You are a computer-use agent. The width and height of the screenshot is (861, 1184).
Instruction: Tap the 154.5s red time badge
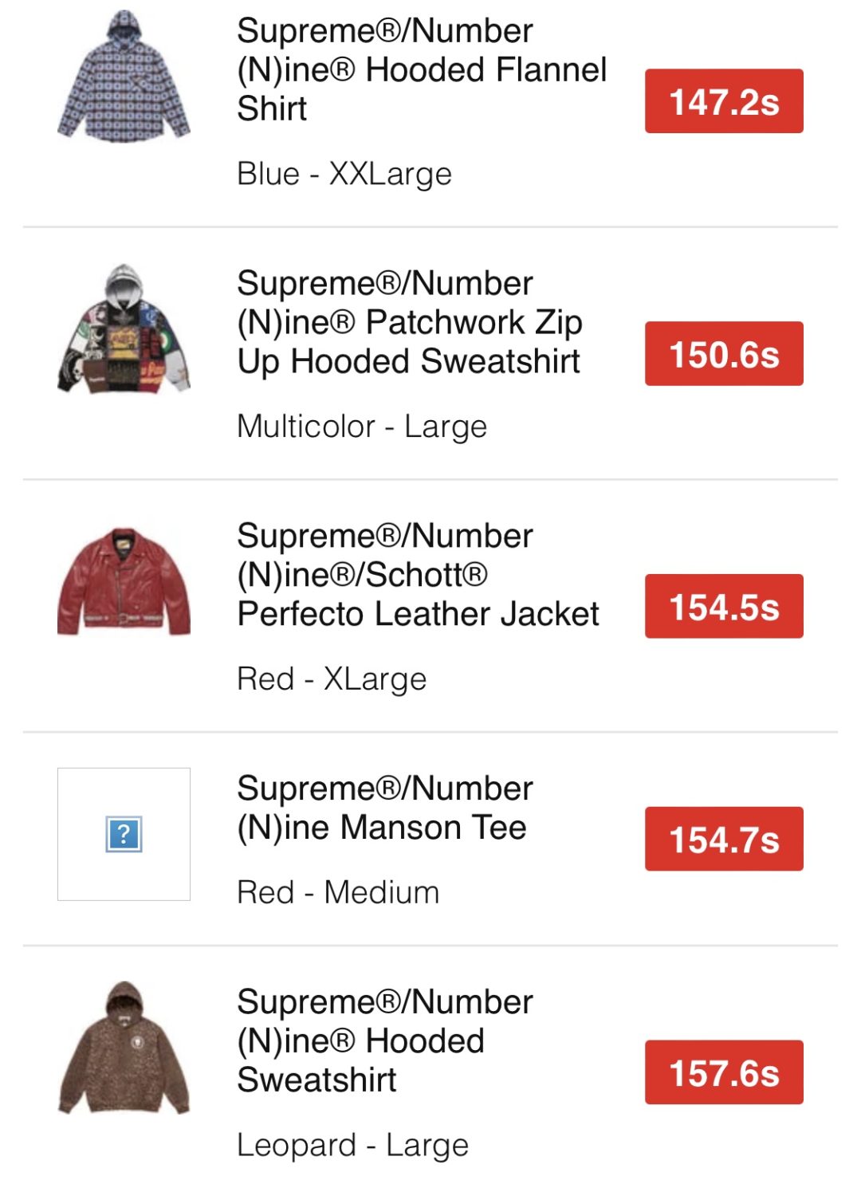(x=723, y=606)
